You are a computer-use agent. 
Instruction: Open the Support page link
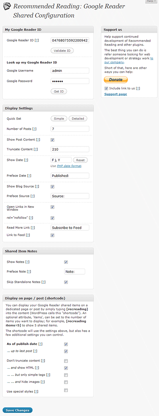pos(115,94)
